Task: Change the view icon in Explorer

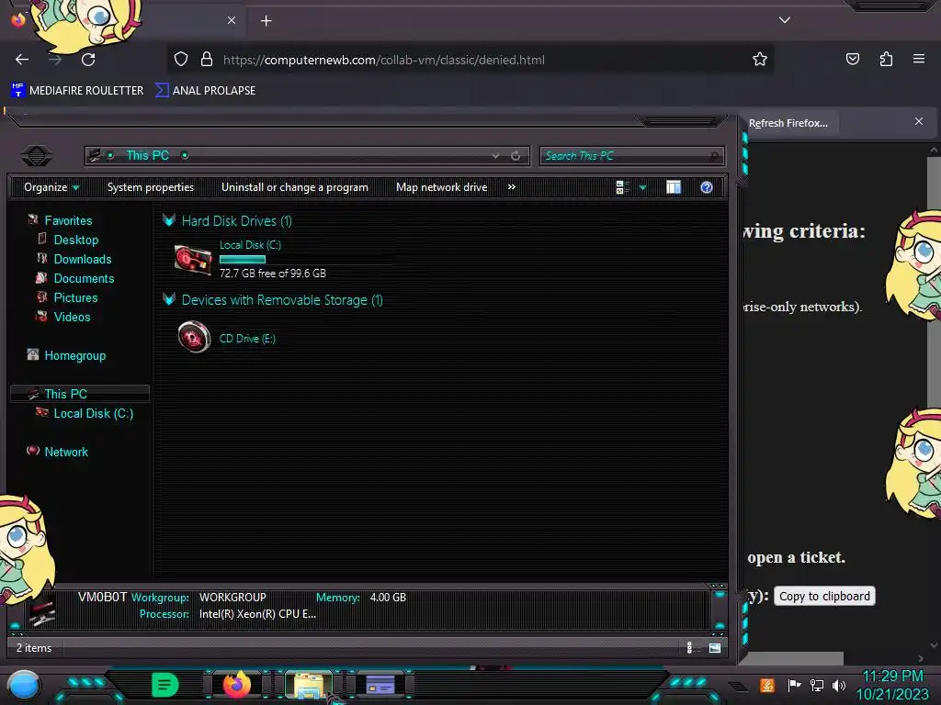Action: coord(622,187)
